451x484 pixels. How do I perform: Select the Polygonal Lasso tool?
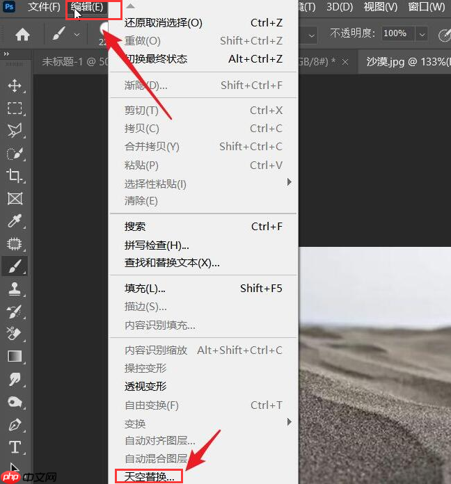click(x=15, y=131)
